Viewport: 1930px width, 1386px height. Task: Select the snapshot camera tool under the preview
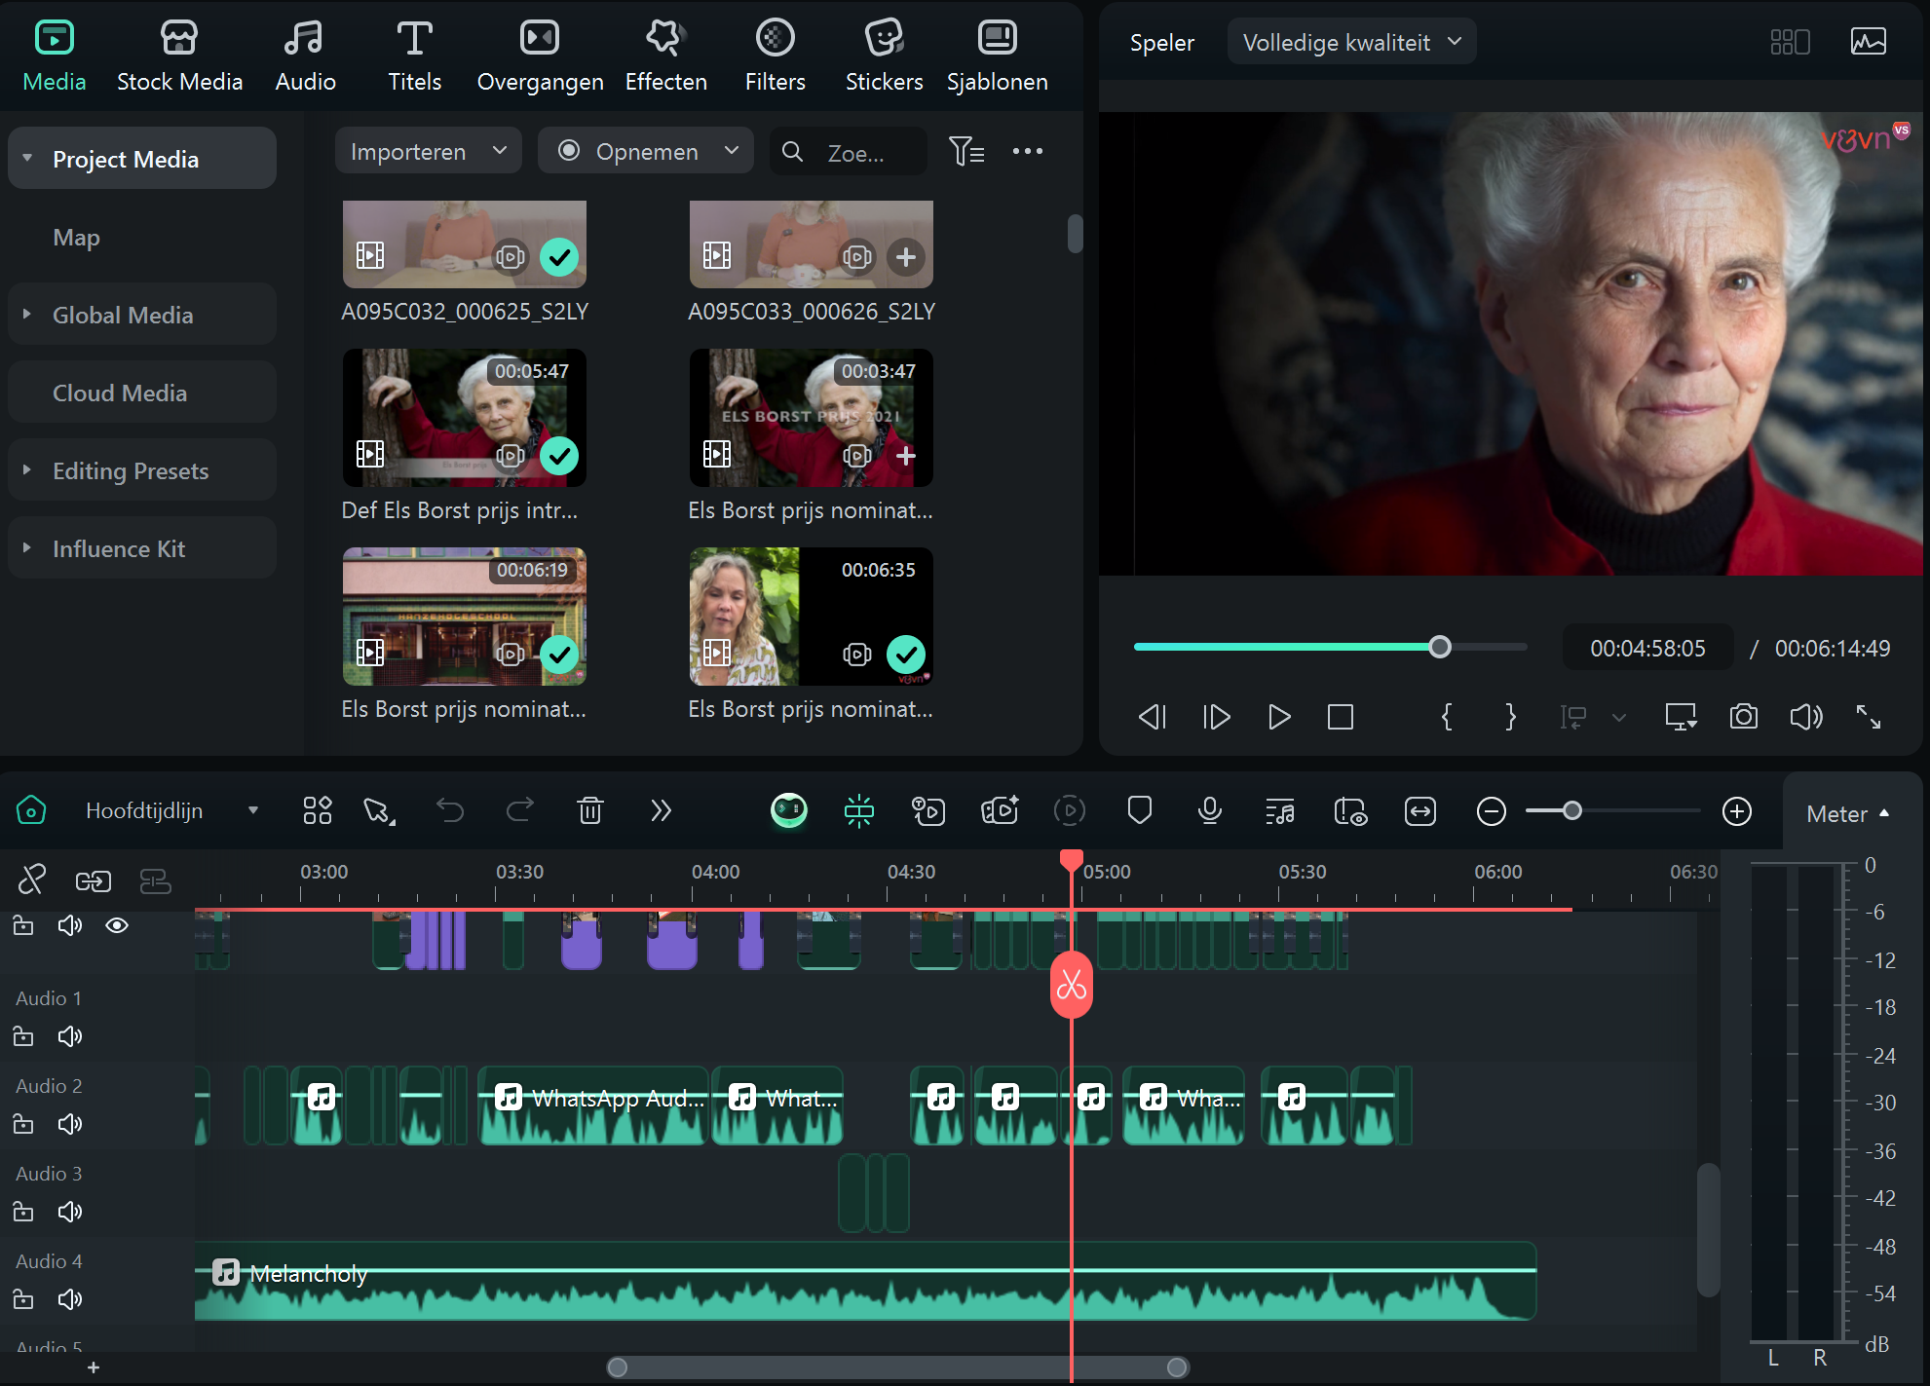[x=1743, y=717]
